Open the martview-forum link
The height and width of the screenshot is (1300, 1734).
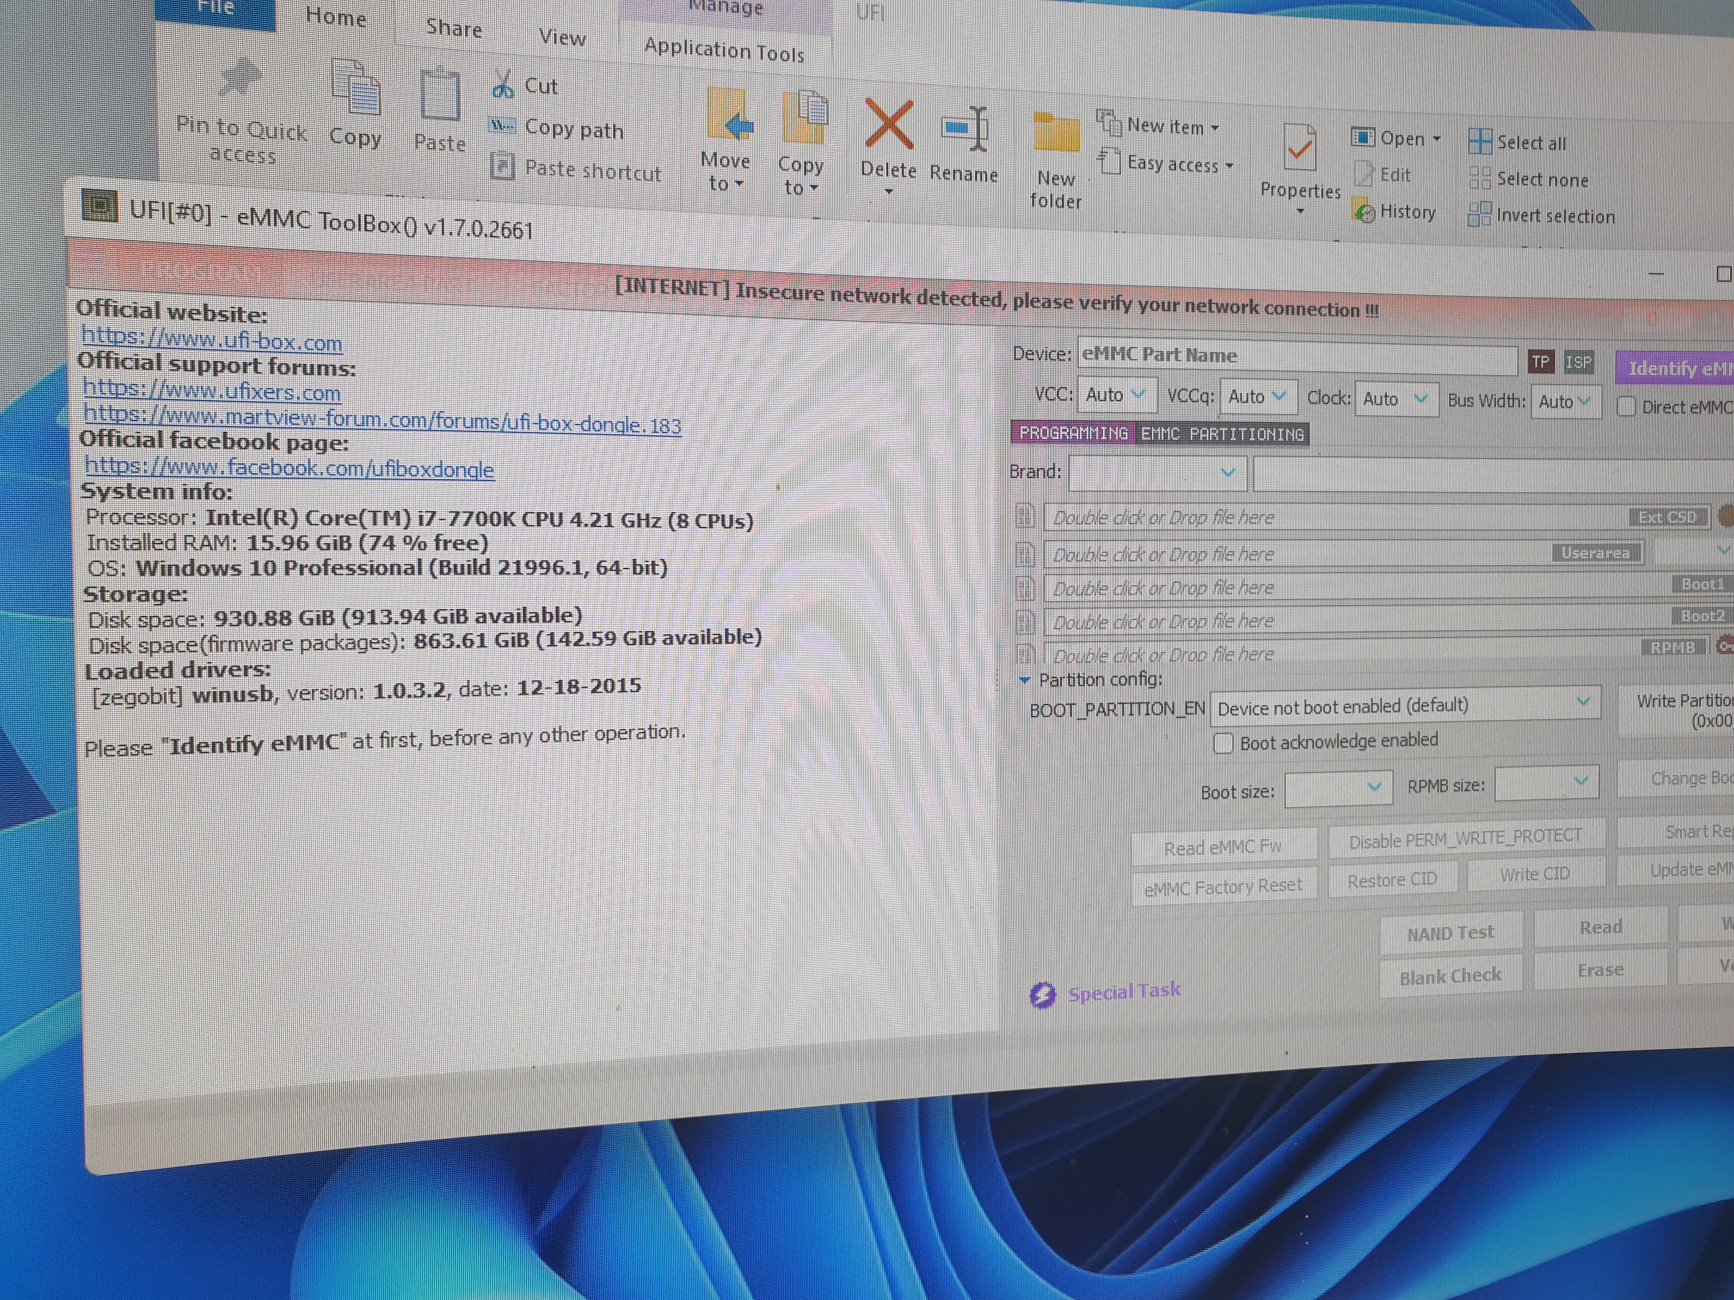[382, 420]
